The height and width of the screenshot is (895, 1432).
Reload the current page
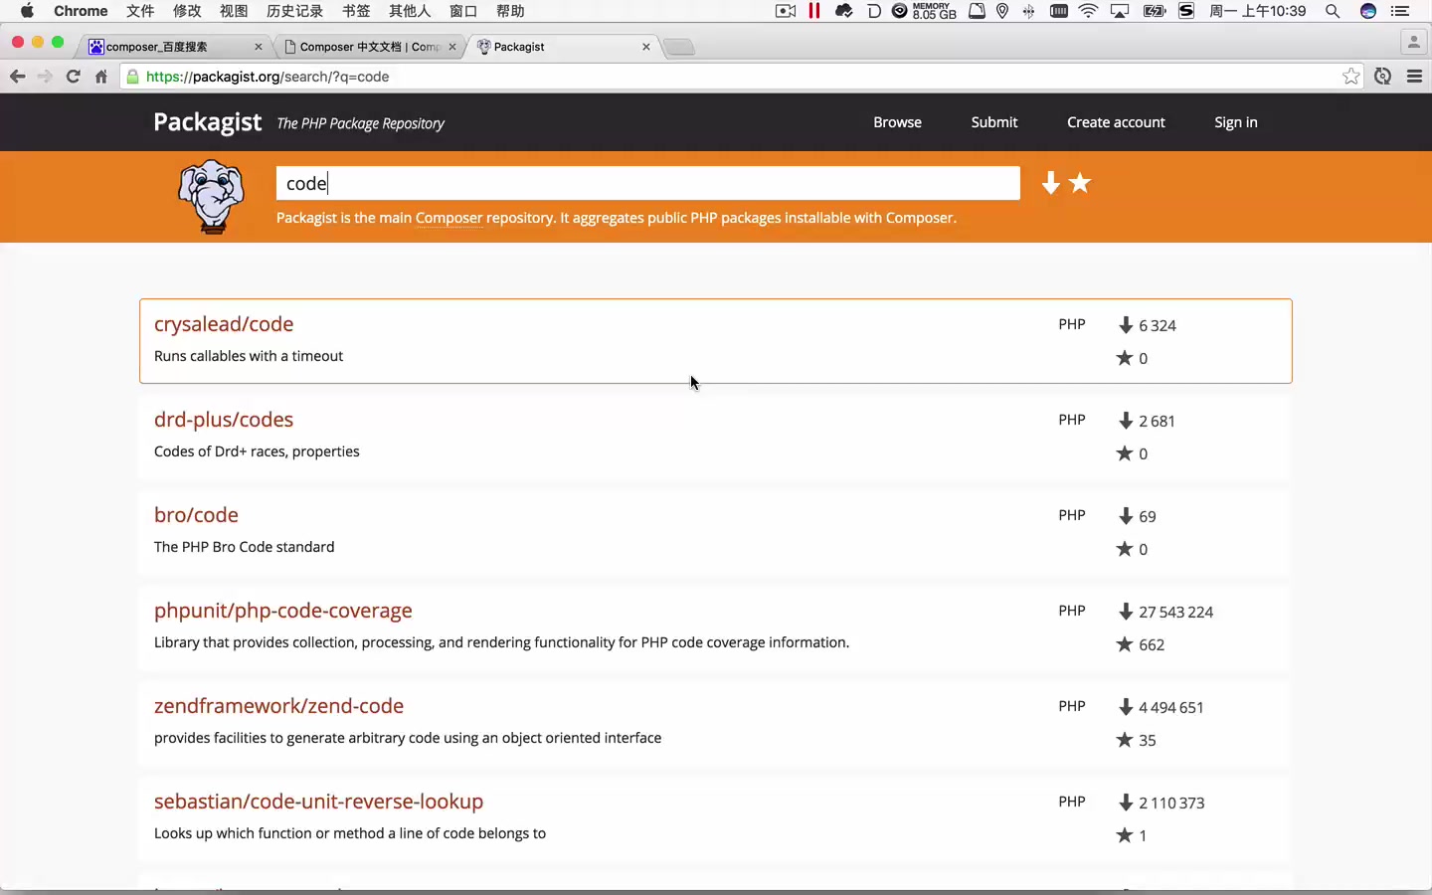pos(73,77)
